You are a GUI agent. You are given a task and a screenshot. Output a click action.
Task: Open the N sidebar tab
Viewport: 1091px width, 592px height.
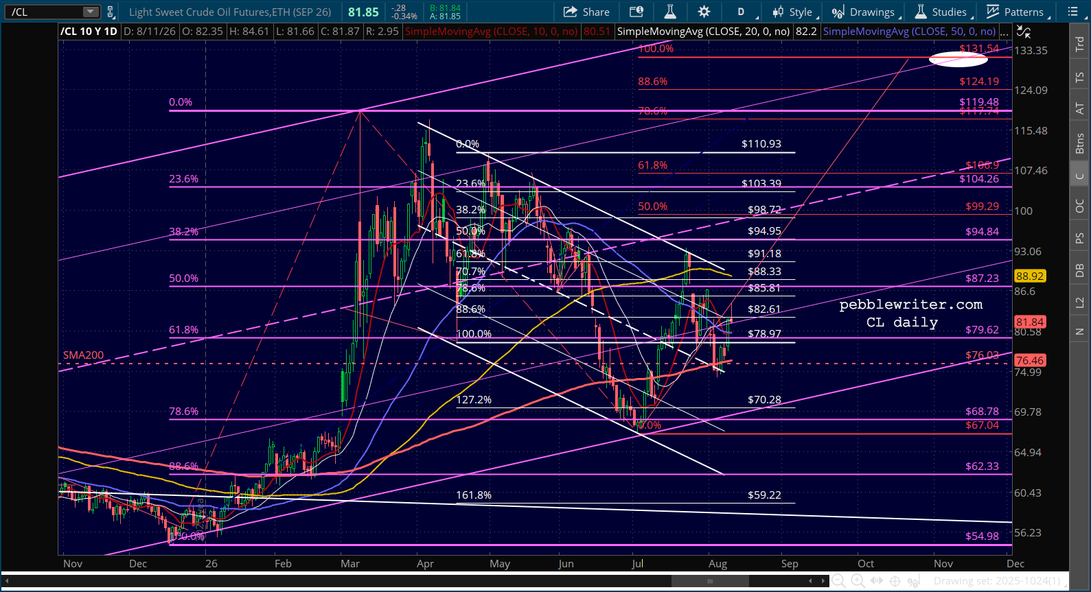[1079, 332]
